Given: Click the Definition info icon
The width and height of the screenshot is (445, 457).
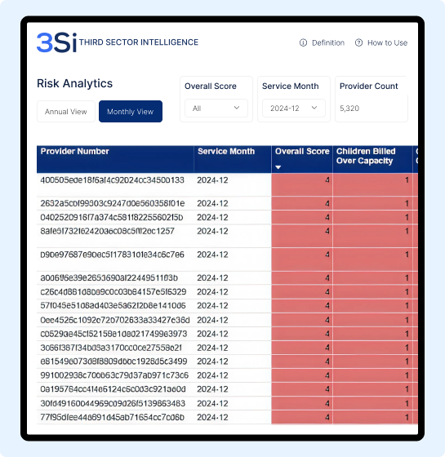Looking at the screenshot, I should [x=303, y=42].
